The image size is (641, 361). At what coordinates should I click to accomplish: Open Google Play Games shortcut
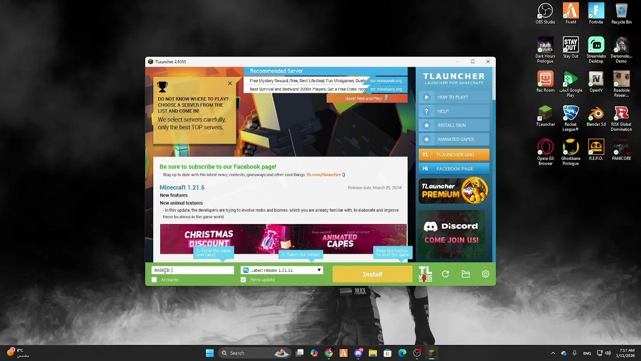pos(570,84)
